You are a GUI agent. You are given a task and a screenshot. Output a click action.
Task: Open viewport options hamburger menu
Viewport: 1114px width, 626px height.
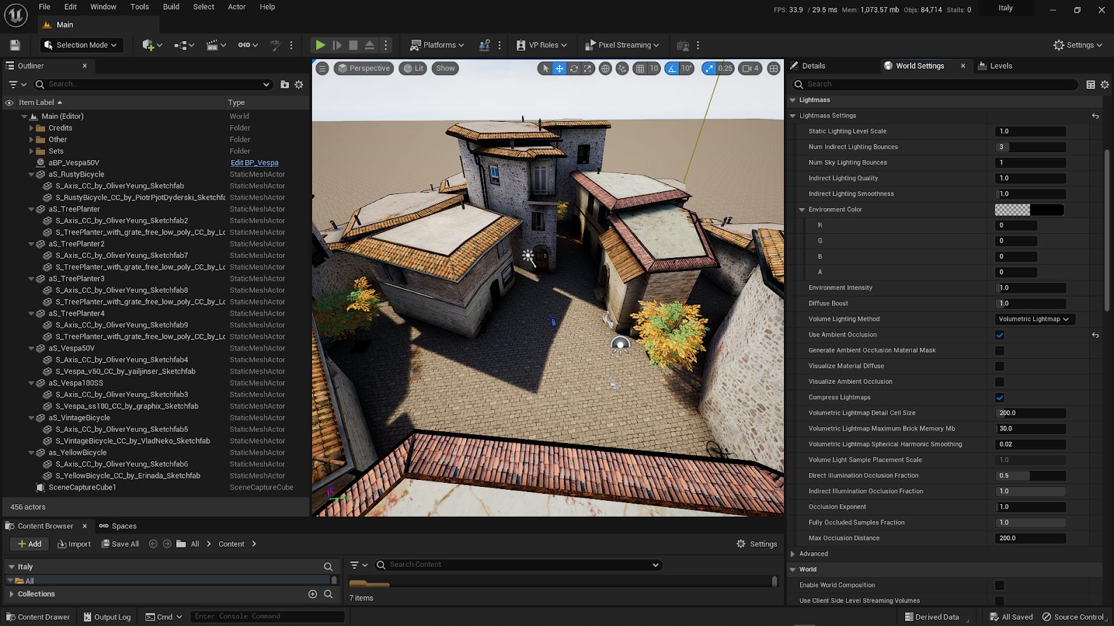point(322,68)
